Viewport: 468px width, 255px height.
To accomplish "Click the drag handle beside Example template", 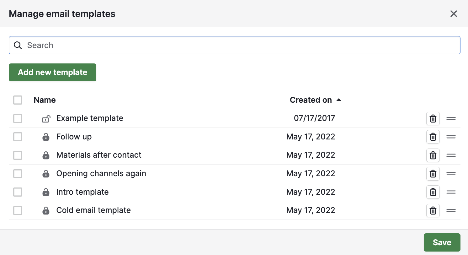I will (451, 119).
